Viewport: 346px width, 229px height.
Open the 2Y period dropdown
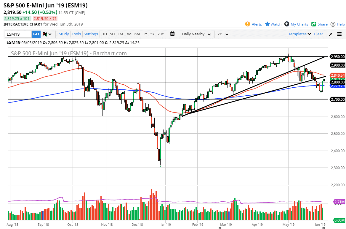point(223,34)
